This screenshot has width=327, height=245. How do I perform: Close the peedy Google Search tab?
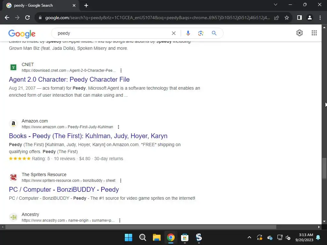pyautogui.click(x=74, y=6)
